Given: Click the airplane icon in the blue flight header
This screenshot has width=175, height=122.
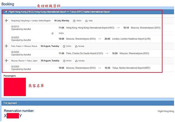Looking at the screenshot, I should (6, 12).
